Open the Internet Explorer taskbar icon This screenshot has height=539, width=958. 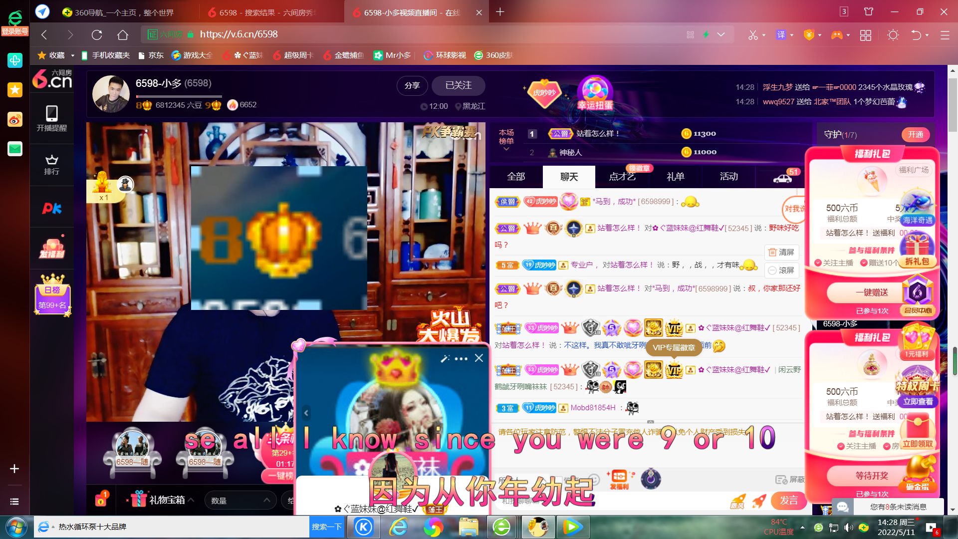[399, 527]
